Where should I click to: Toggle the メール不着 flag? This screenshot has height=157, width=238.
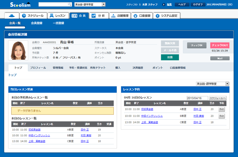point(170,50)
